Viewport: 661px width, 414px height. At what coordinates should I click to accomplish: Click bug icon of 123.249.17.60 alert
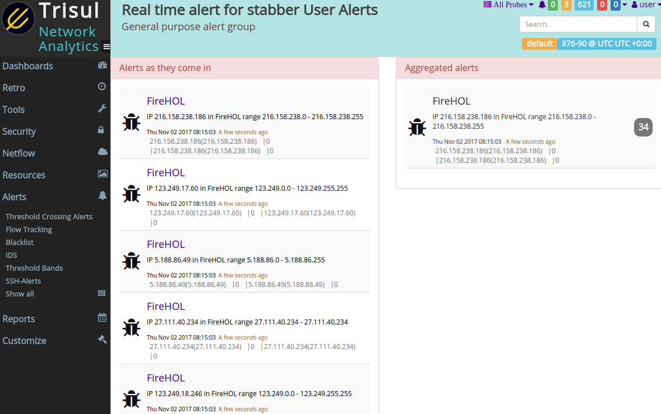tap(132, 194)
